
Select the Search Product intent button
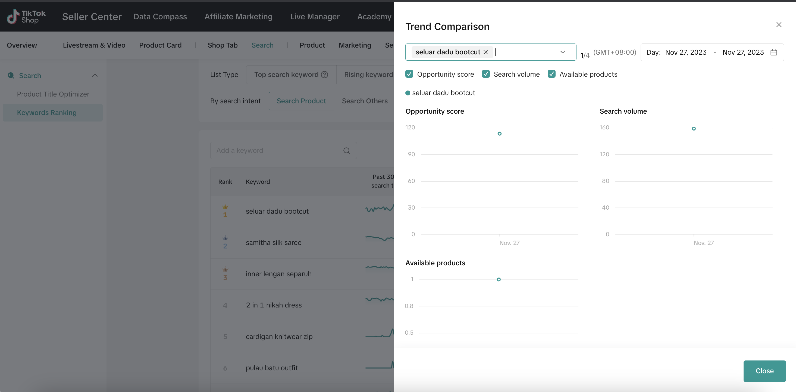pos(301,101)
